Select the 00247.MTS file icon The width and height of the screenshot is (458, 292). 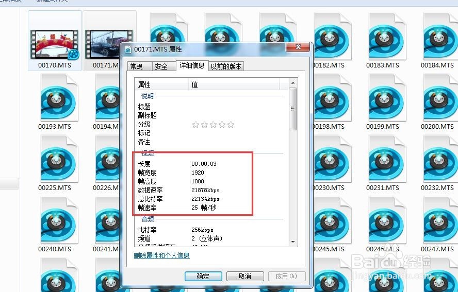click(441, 220)
